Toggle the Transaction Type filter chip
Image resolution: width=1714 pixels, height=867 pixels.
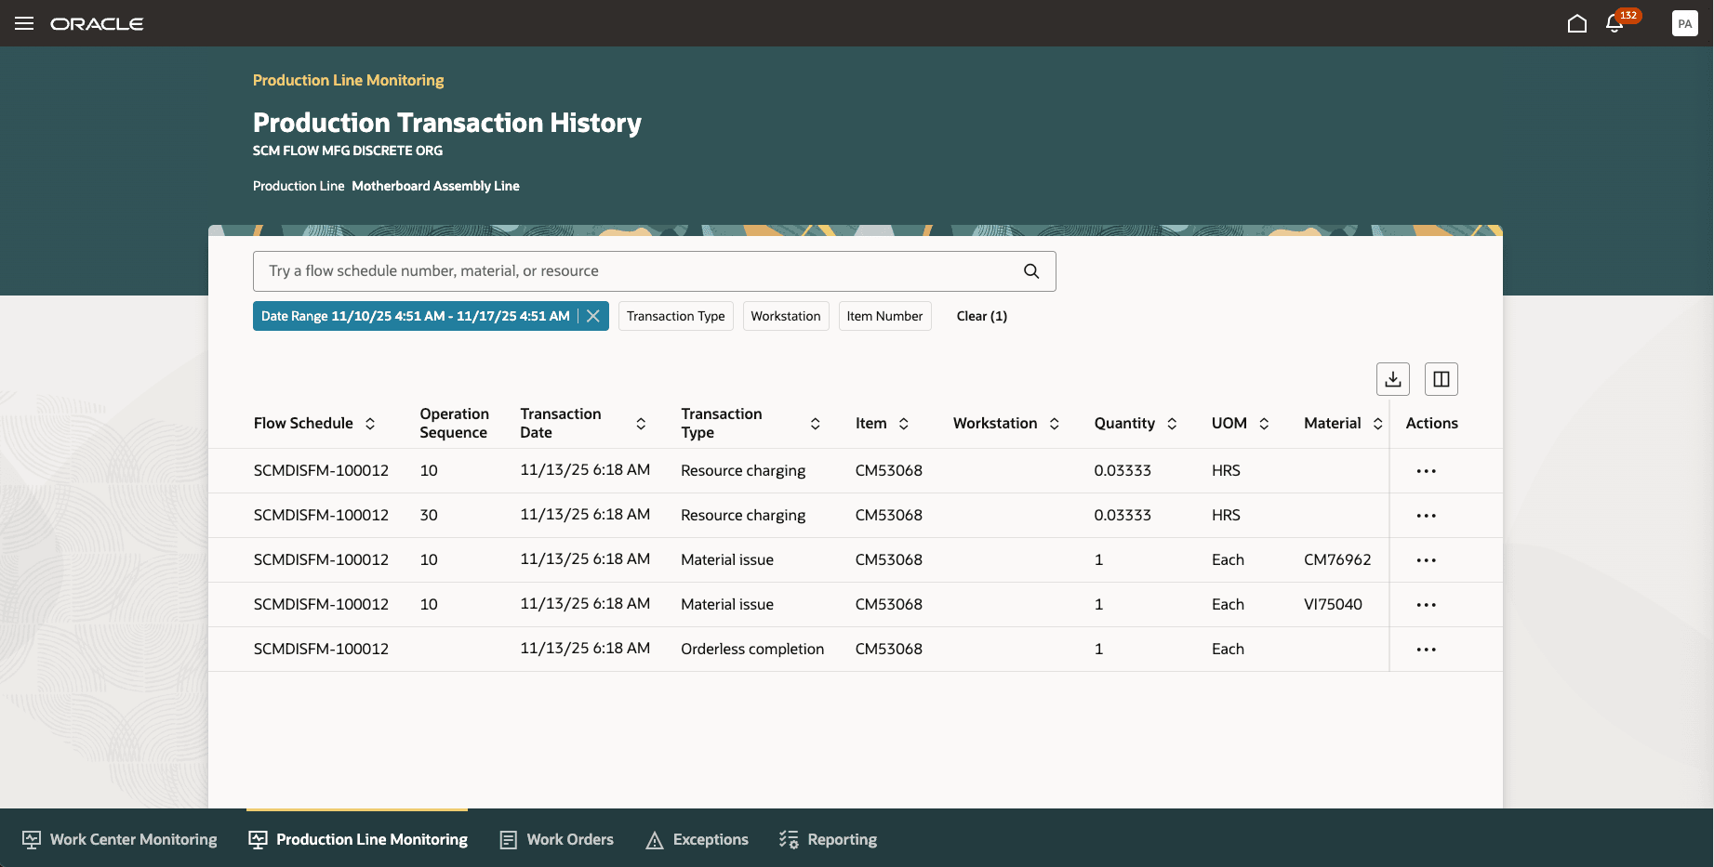pyautogui.click(x=675, y=316)
